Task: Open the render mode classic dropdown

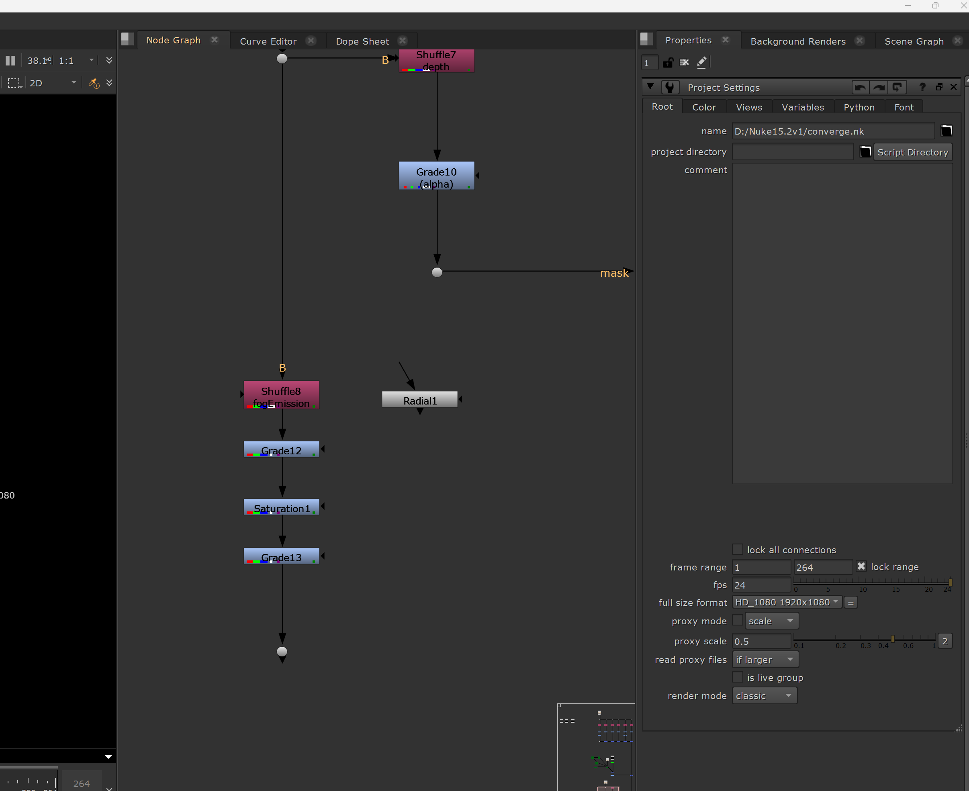Action: [x=765, y=696]
